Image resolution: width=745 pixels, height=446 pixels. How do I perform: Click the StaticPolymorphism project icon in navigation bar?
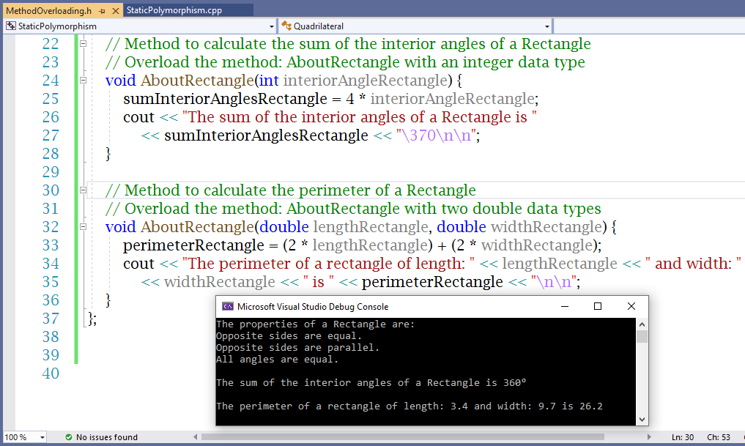pyautogui.click(x=10, y=26)
